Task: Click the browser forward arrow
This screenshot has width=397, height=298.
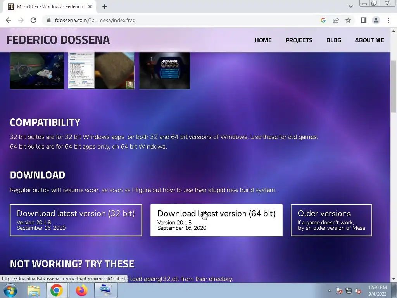Action: click(x=21, y=20)
